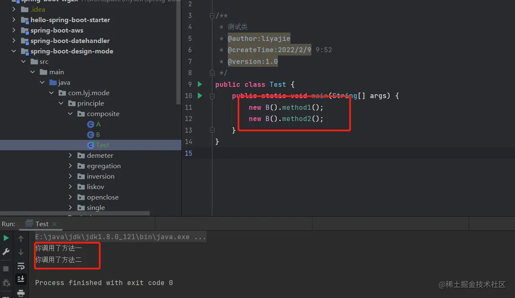Toggle scroll to end of console
This screenshot has width=515, height=298.
tap(21, 279)
